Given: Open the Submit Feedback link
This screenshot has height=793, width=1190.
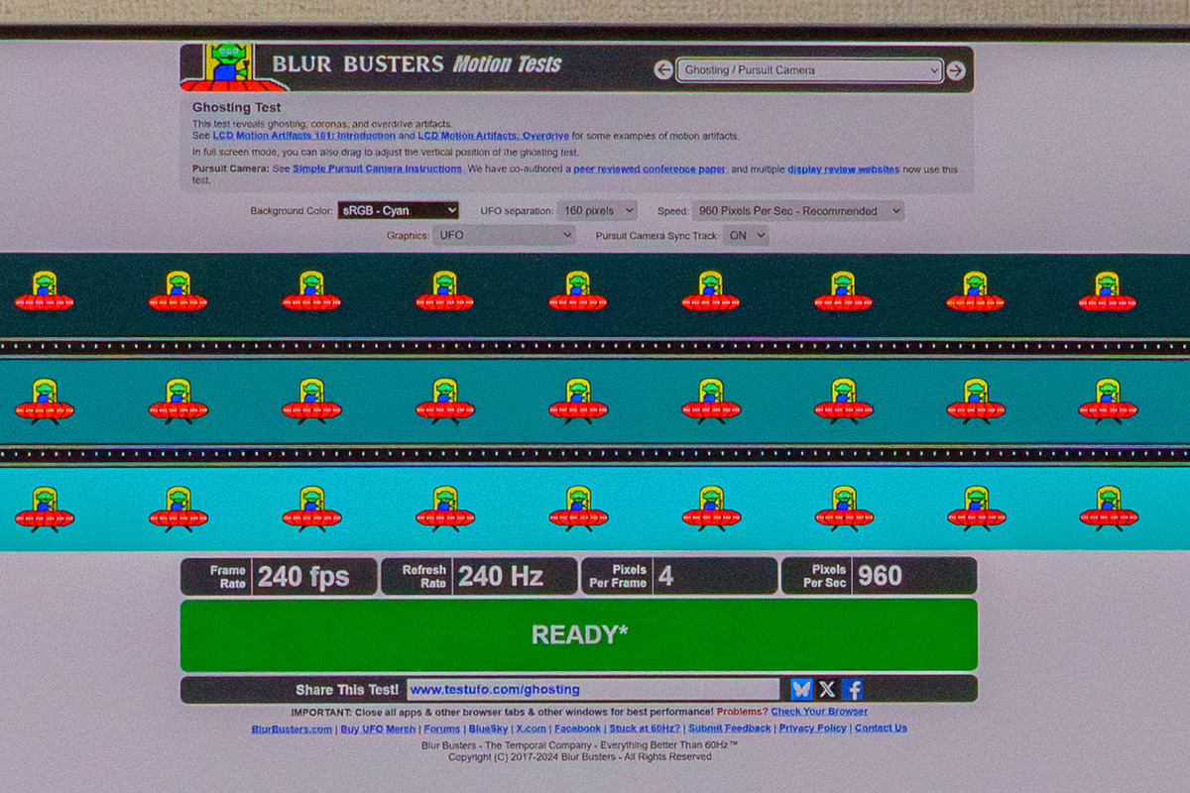Looking at the screenshot, I should [729, 729].
